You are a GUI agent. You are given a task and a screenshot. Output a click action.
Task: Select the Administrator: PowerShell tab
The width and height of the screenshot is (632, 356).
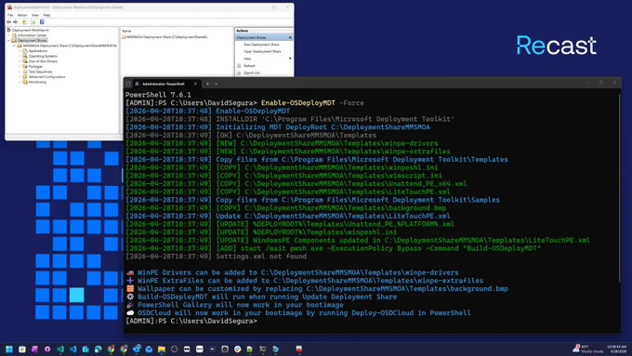tap(164, 84)
